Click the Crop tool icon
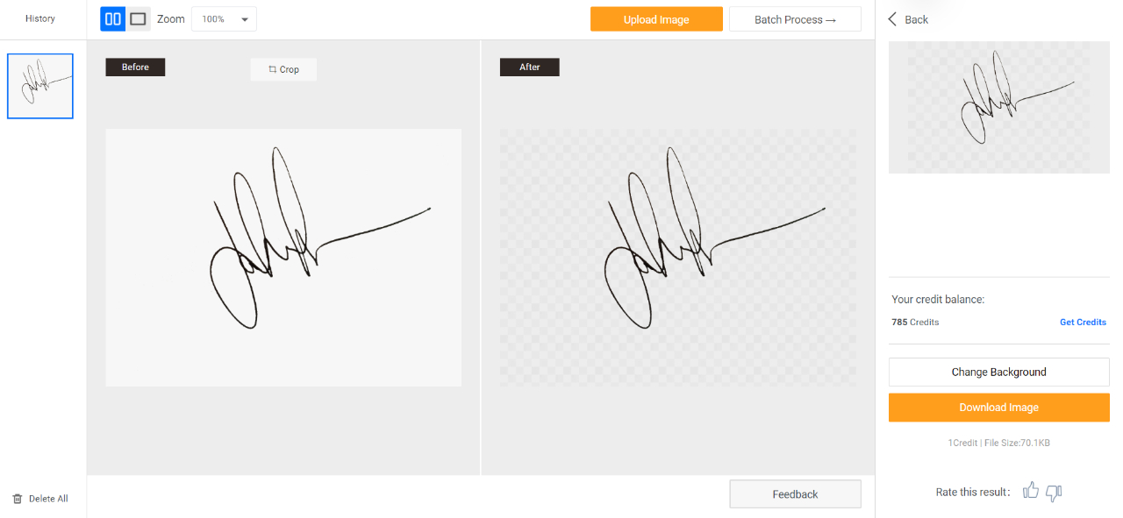The width and height of the screenshot is (1123, 518). [273, 69]
